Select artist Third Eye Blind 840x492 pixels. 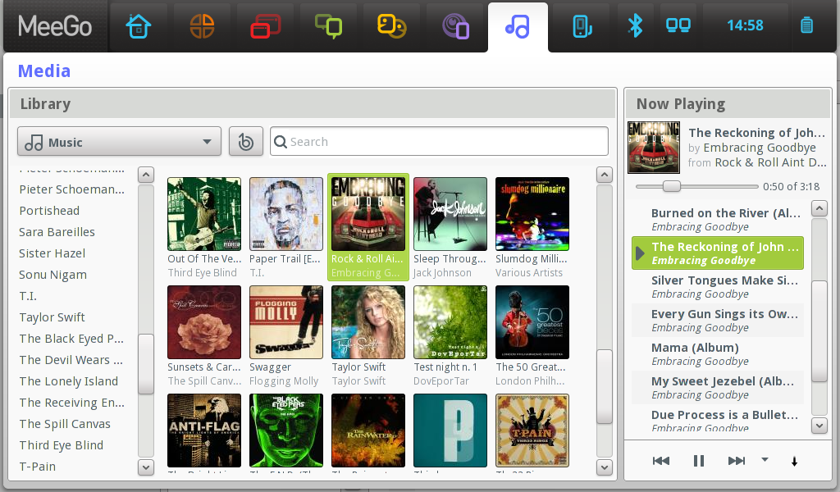(x=61, y=445)
